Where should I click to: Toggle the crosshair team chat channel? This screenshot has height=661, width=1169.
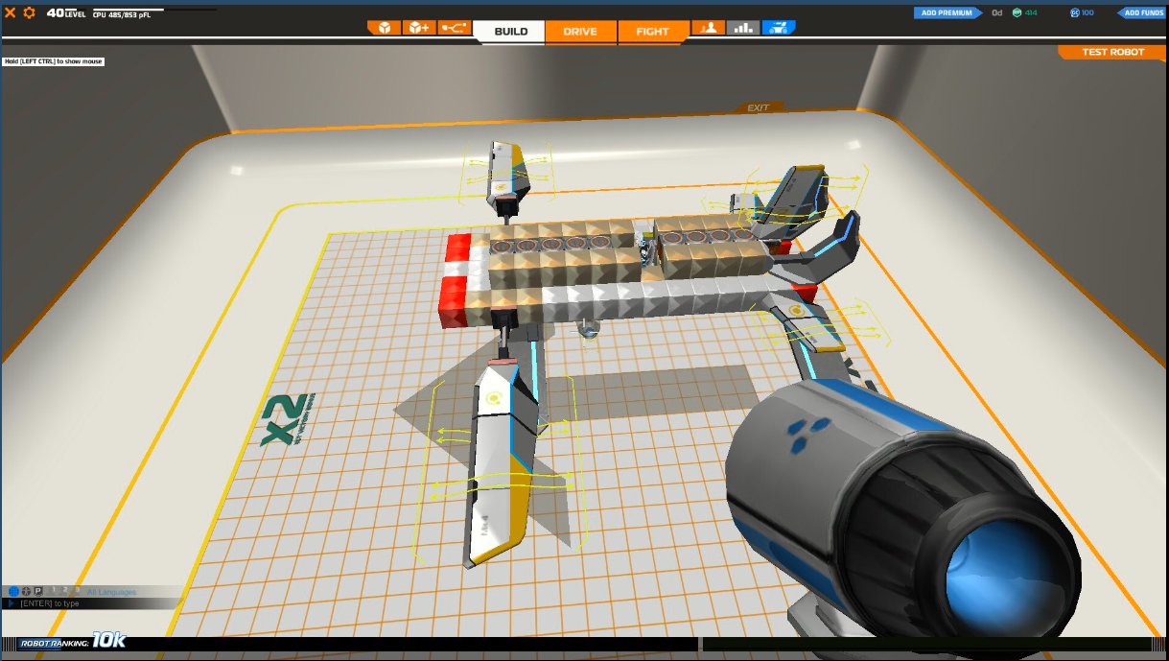26,591
